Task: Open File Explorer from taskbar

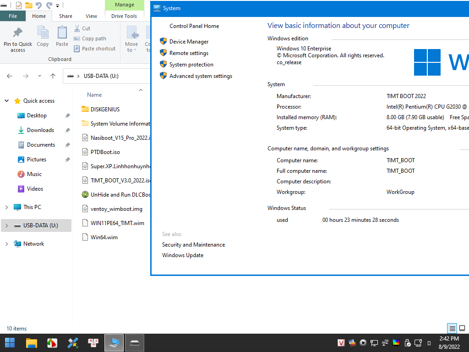Action: click(31, 343)
